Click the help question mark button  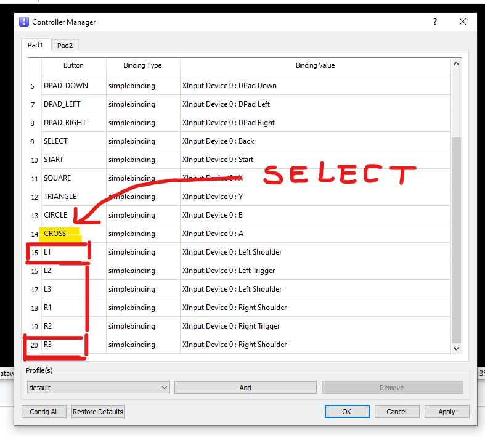435,22
